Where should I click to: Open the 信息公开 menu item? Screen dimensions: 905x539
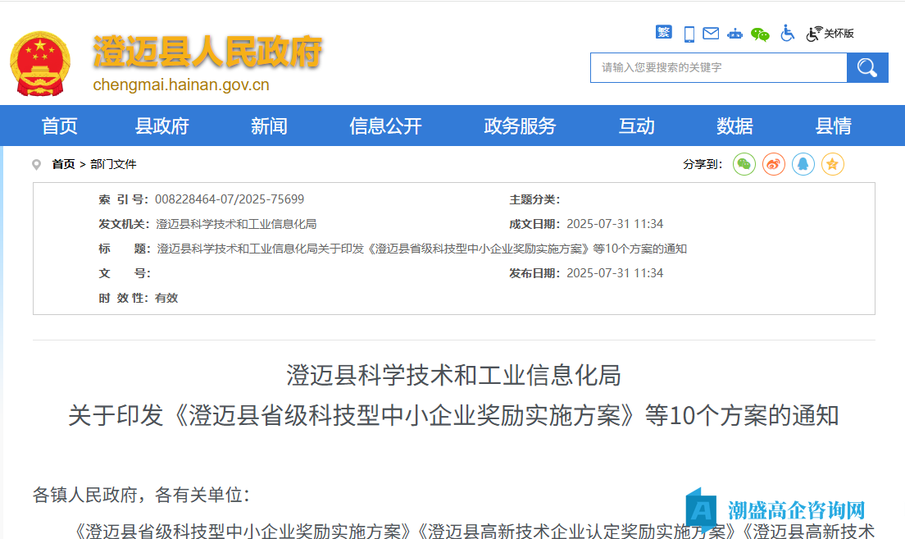pos(384,126)
